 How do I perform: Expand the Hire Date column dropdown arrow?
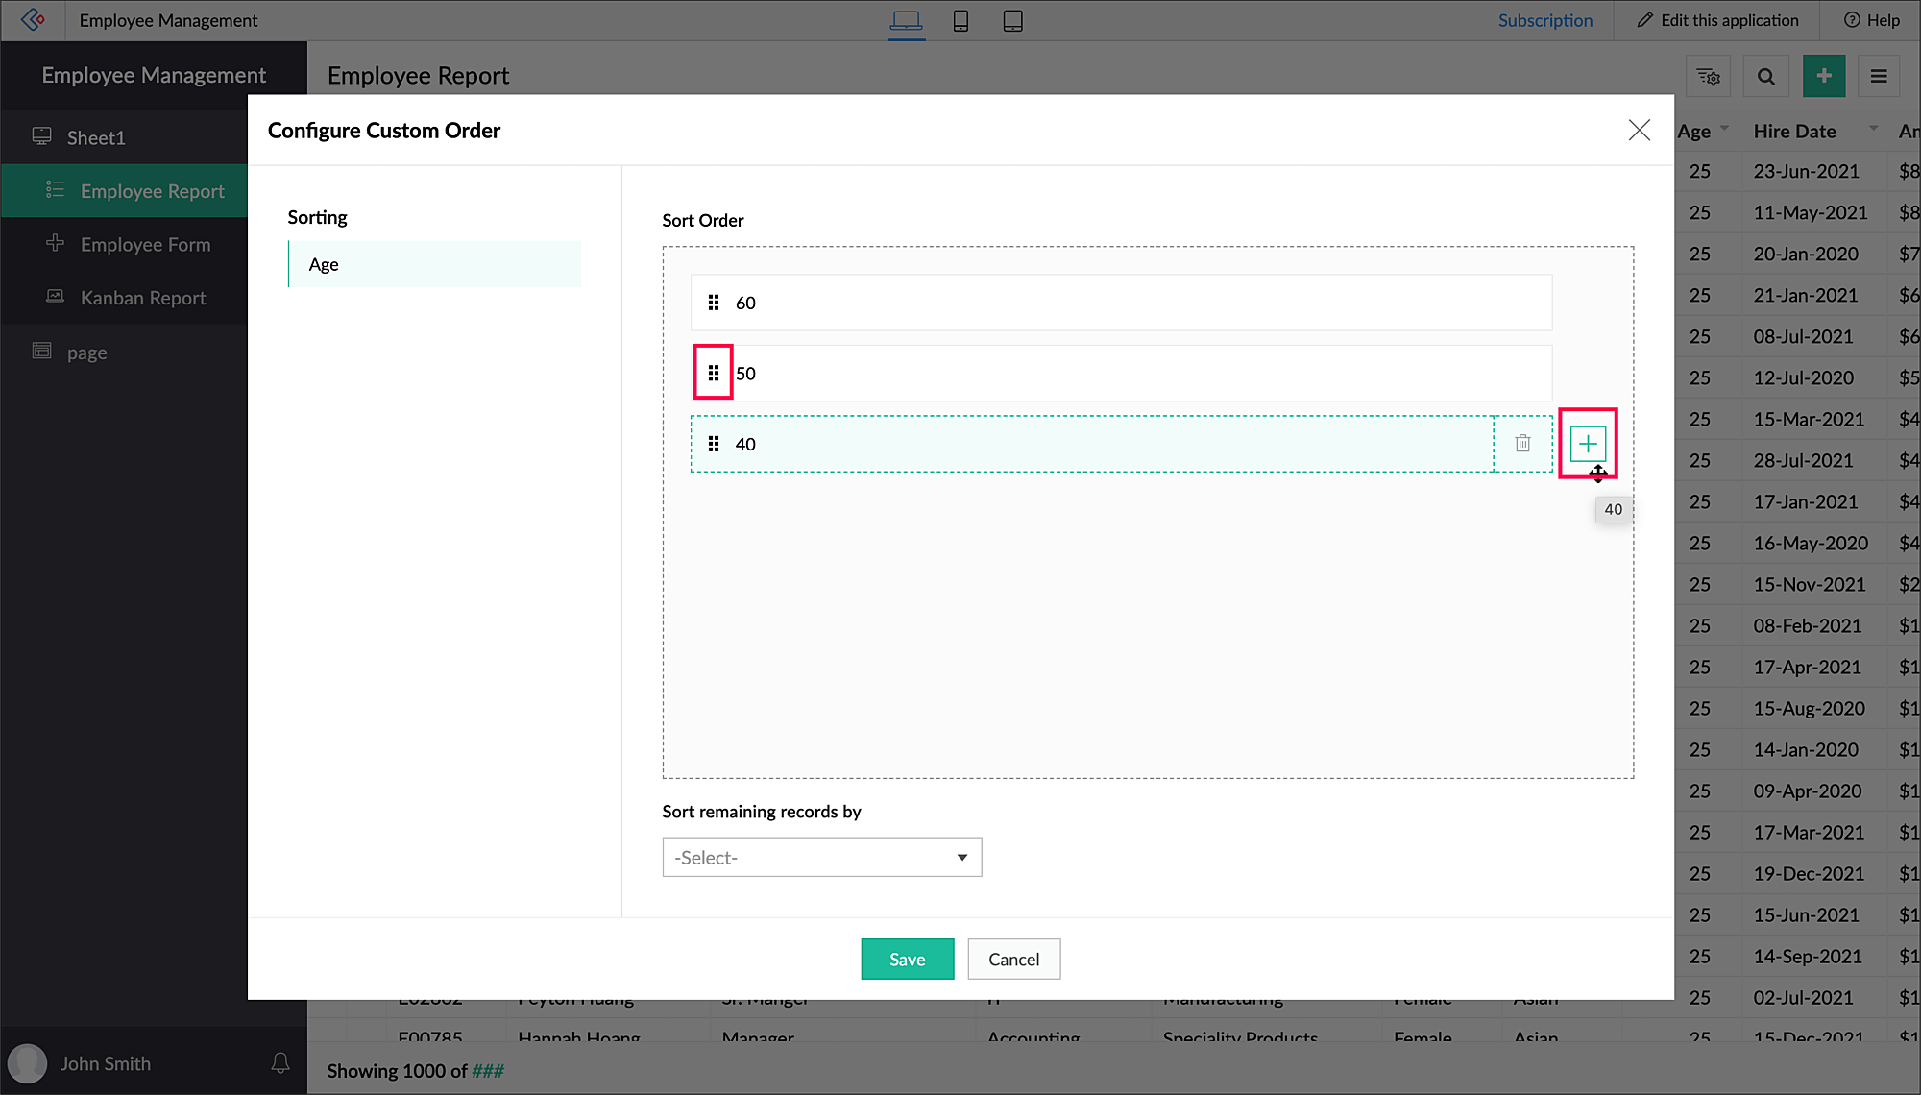tap(1873, 128)
